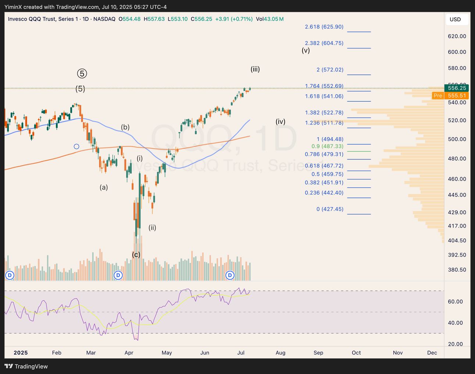Select the Pre 555.51 pre-market price label

click(x=450, y=95)
